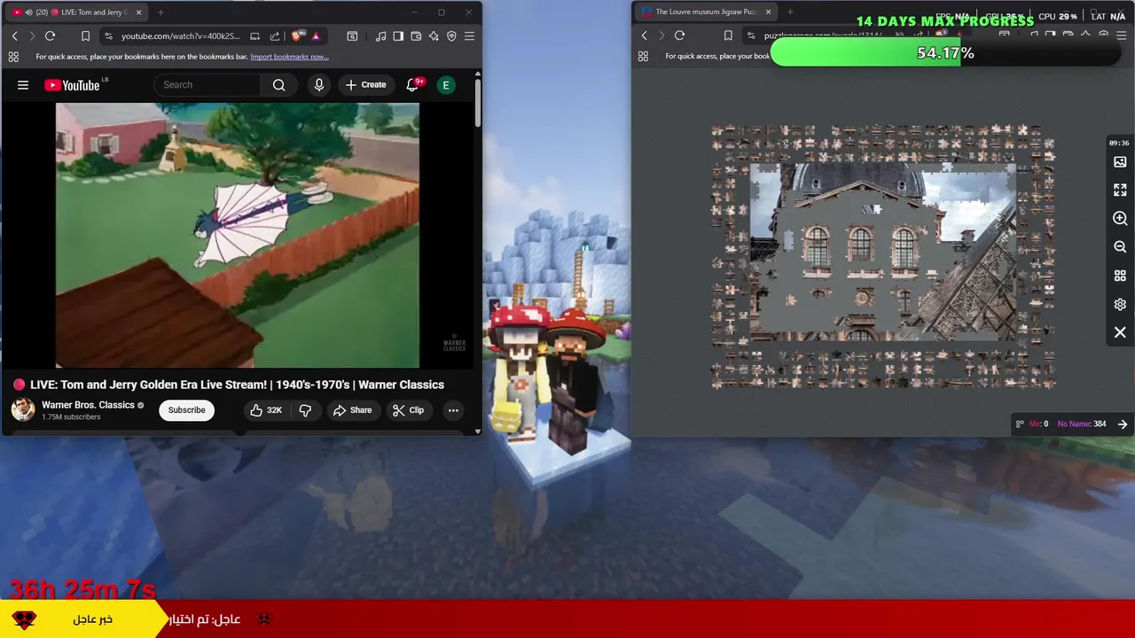Click the Import bookmarks now link
The image size is (1135, 638).
[289, 57]
